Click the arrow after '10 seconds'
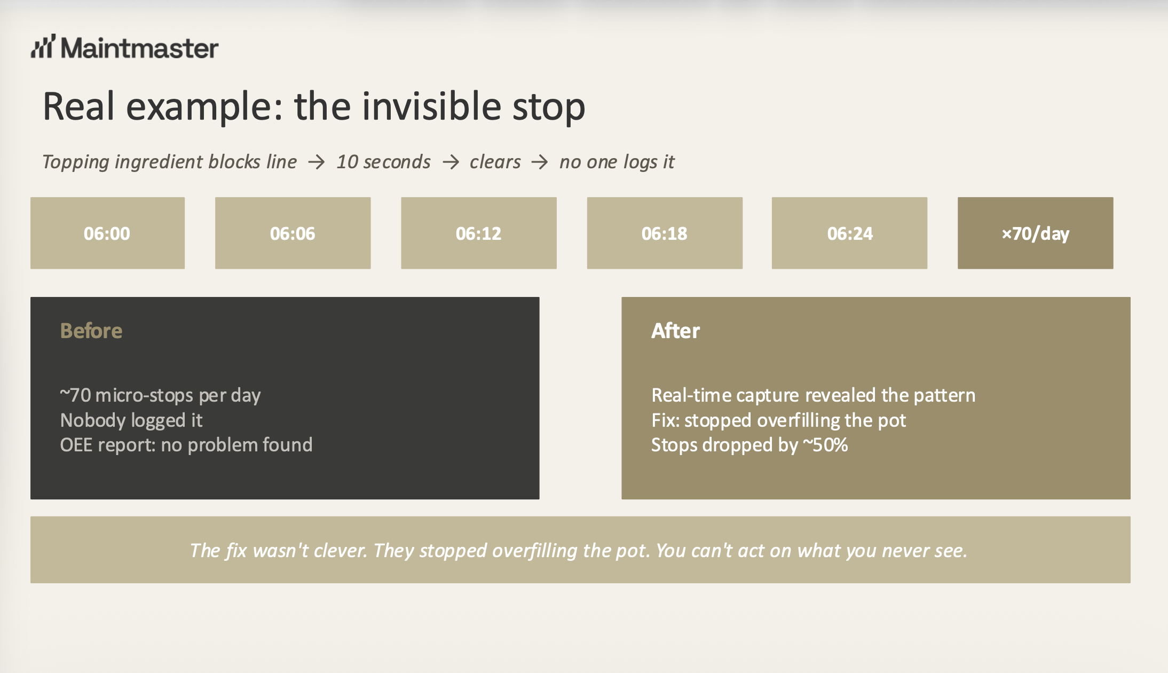Image resolution: width=1168 pixels, height=673 pixels. (451, 162)
